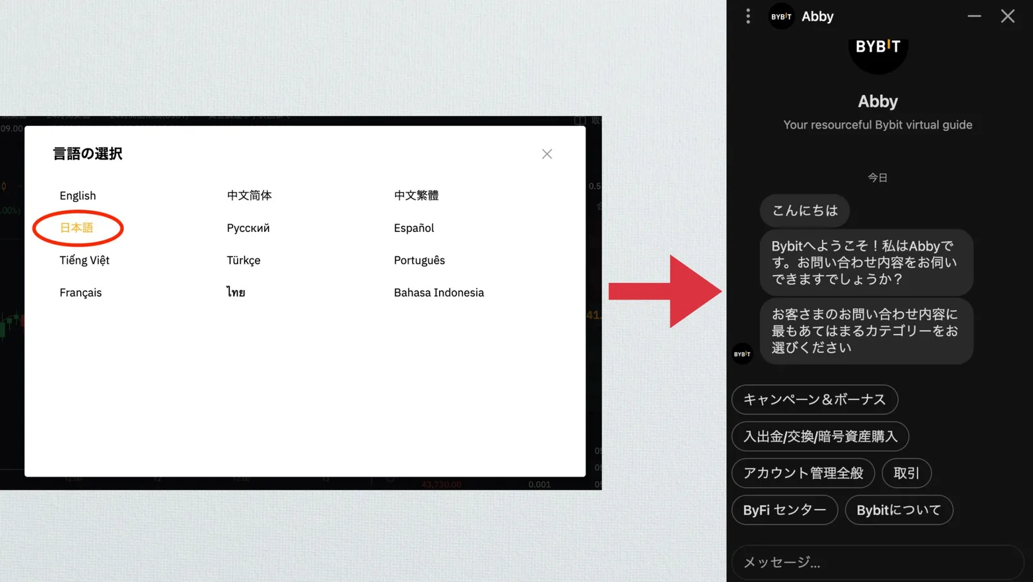Select Русский language
This screenshot has height=582, width=1033.
pyautogui.click(x=248, y=228)
